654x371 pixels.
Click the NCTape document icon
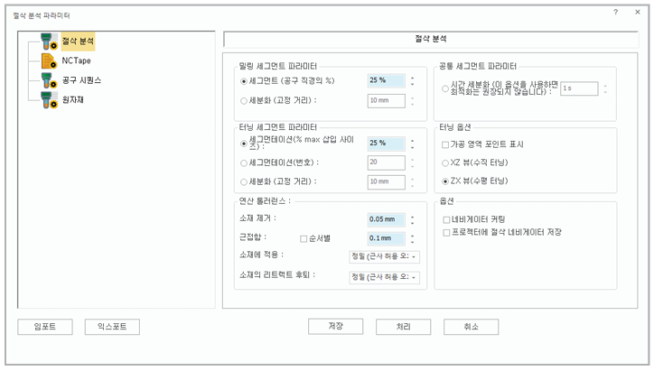(x=49, y=60)
